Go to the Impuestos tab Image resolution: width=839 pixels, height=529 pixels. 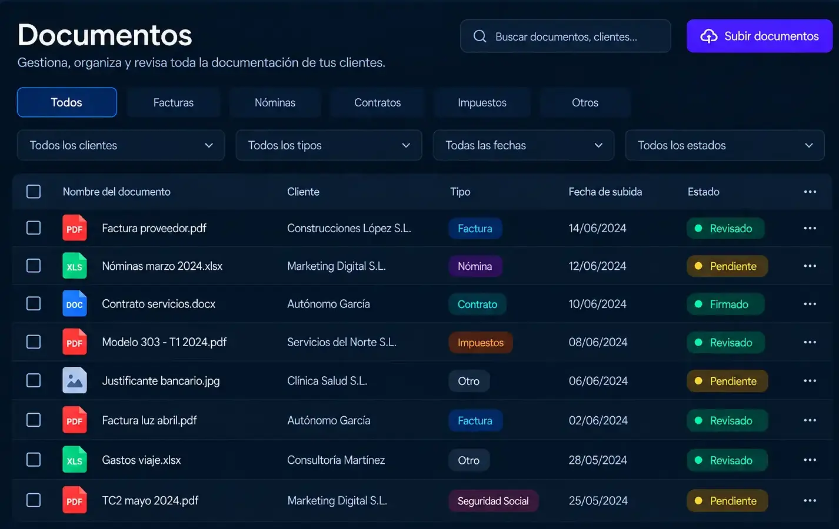click(482, 102)
